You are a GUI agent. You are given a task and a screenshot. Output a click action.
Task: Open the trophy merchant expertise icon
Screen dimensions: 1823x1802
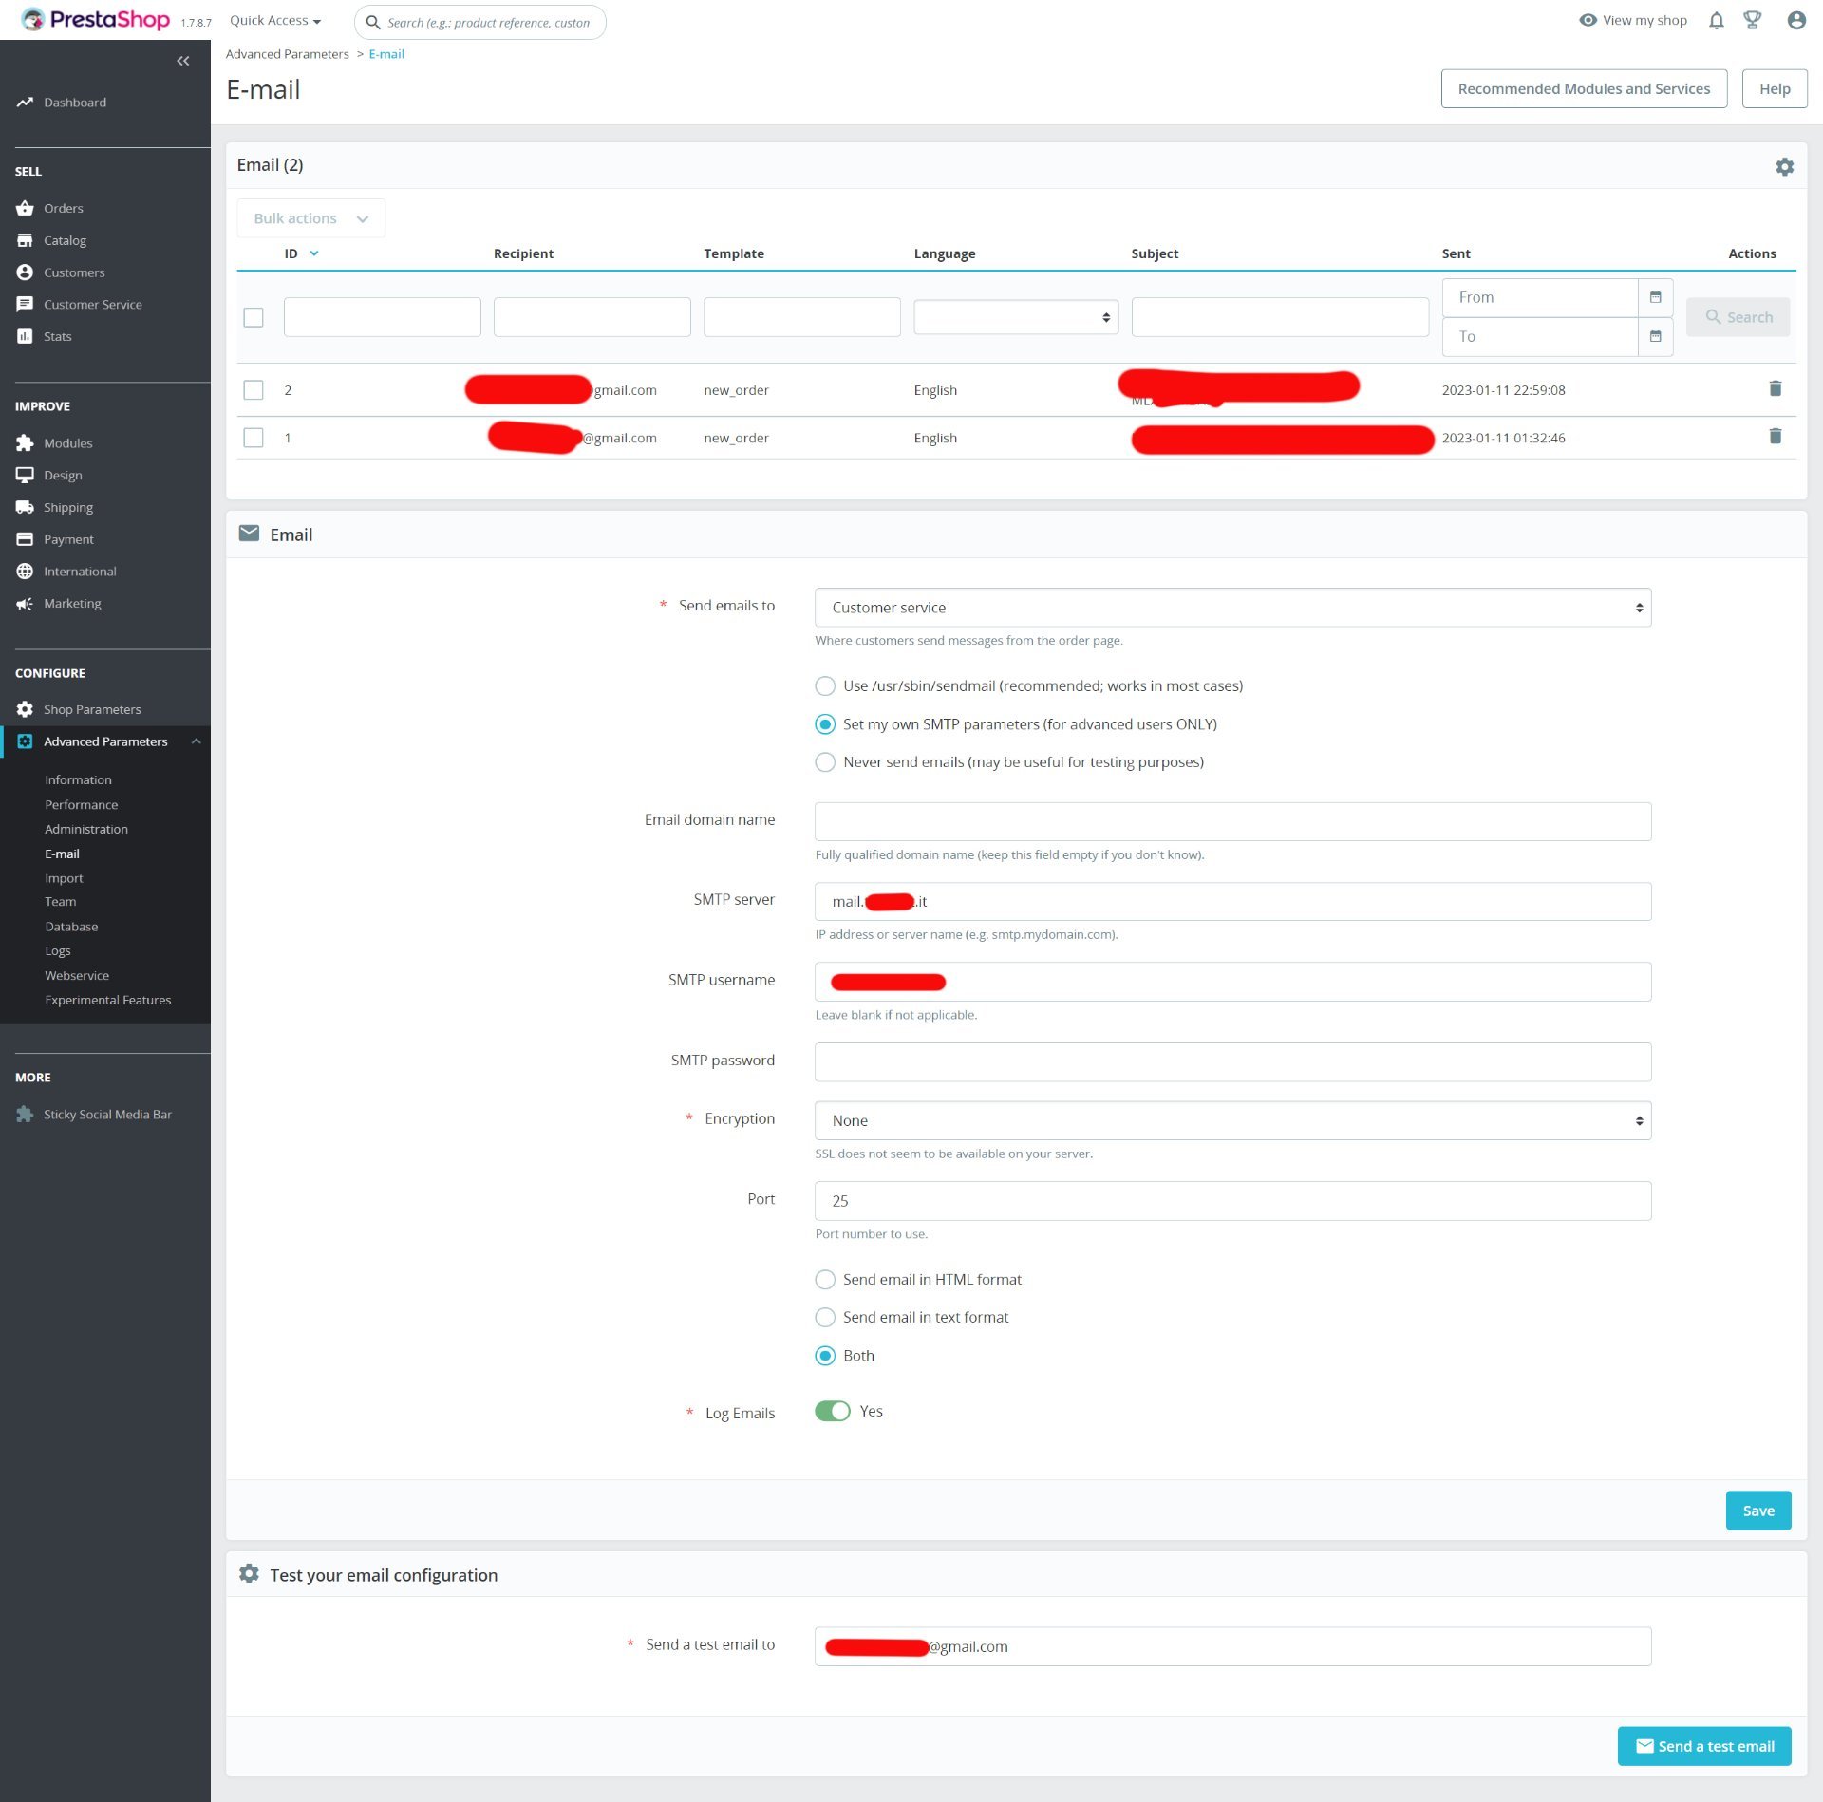[1753, 21]
